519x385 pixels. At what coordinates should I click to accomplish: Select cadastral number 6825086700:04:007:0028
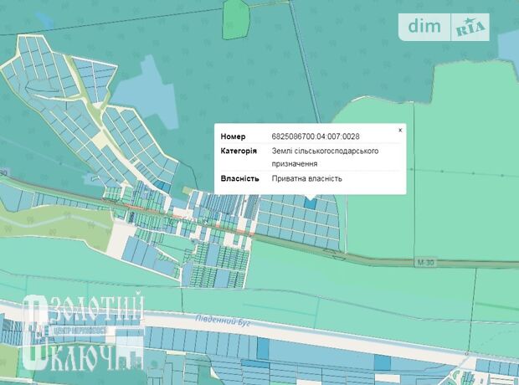point(316,136)
